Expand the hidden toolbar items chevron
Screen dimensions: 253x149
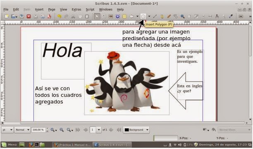pyautogui.click(x=250, y=16)
